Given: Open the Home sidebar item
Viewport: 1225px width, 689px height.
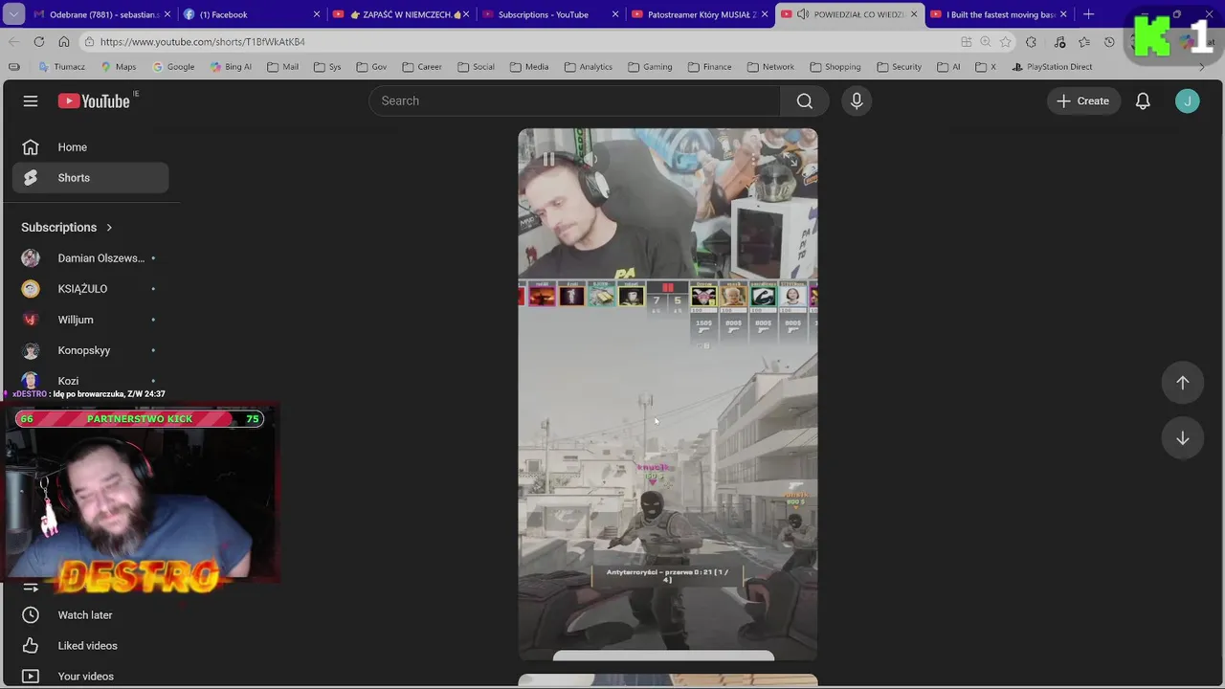Looking at the screenshot, I should [x=91, y=147].
